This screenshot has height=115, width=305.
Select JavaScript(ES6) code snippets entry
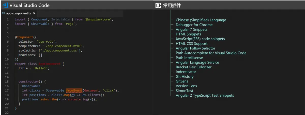pyautogui.click(x=200, y=39)
